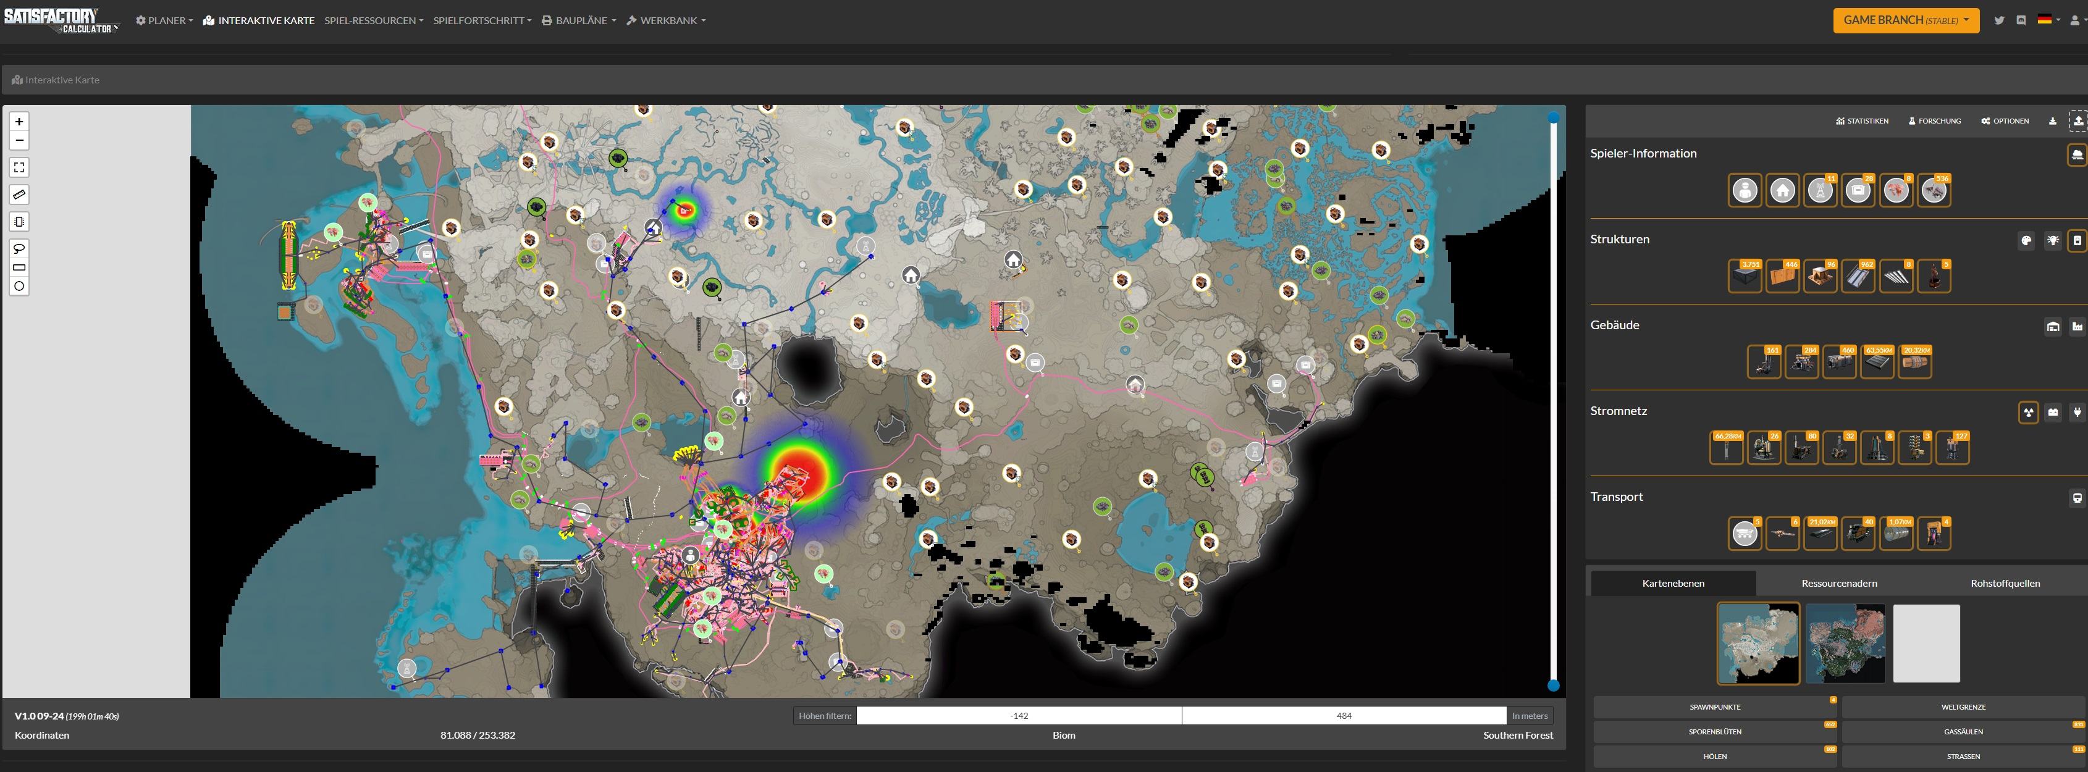Activate the rectangle selection tool

pos(19,267)
